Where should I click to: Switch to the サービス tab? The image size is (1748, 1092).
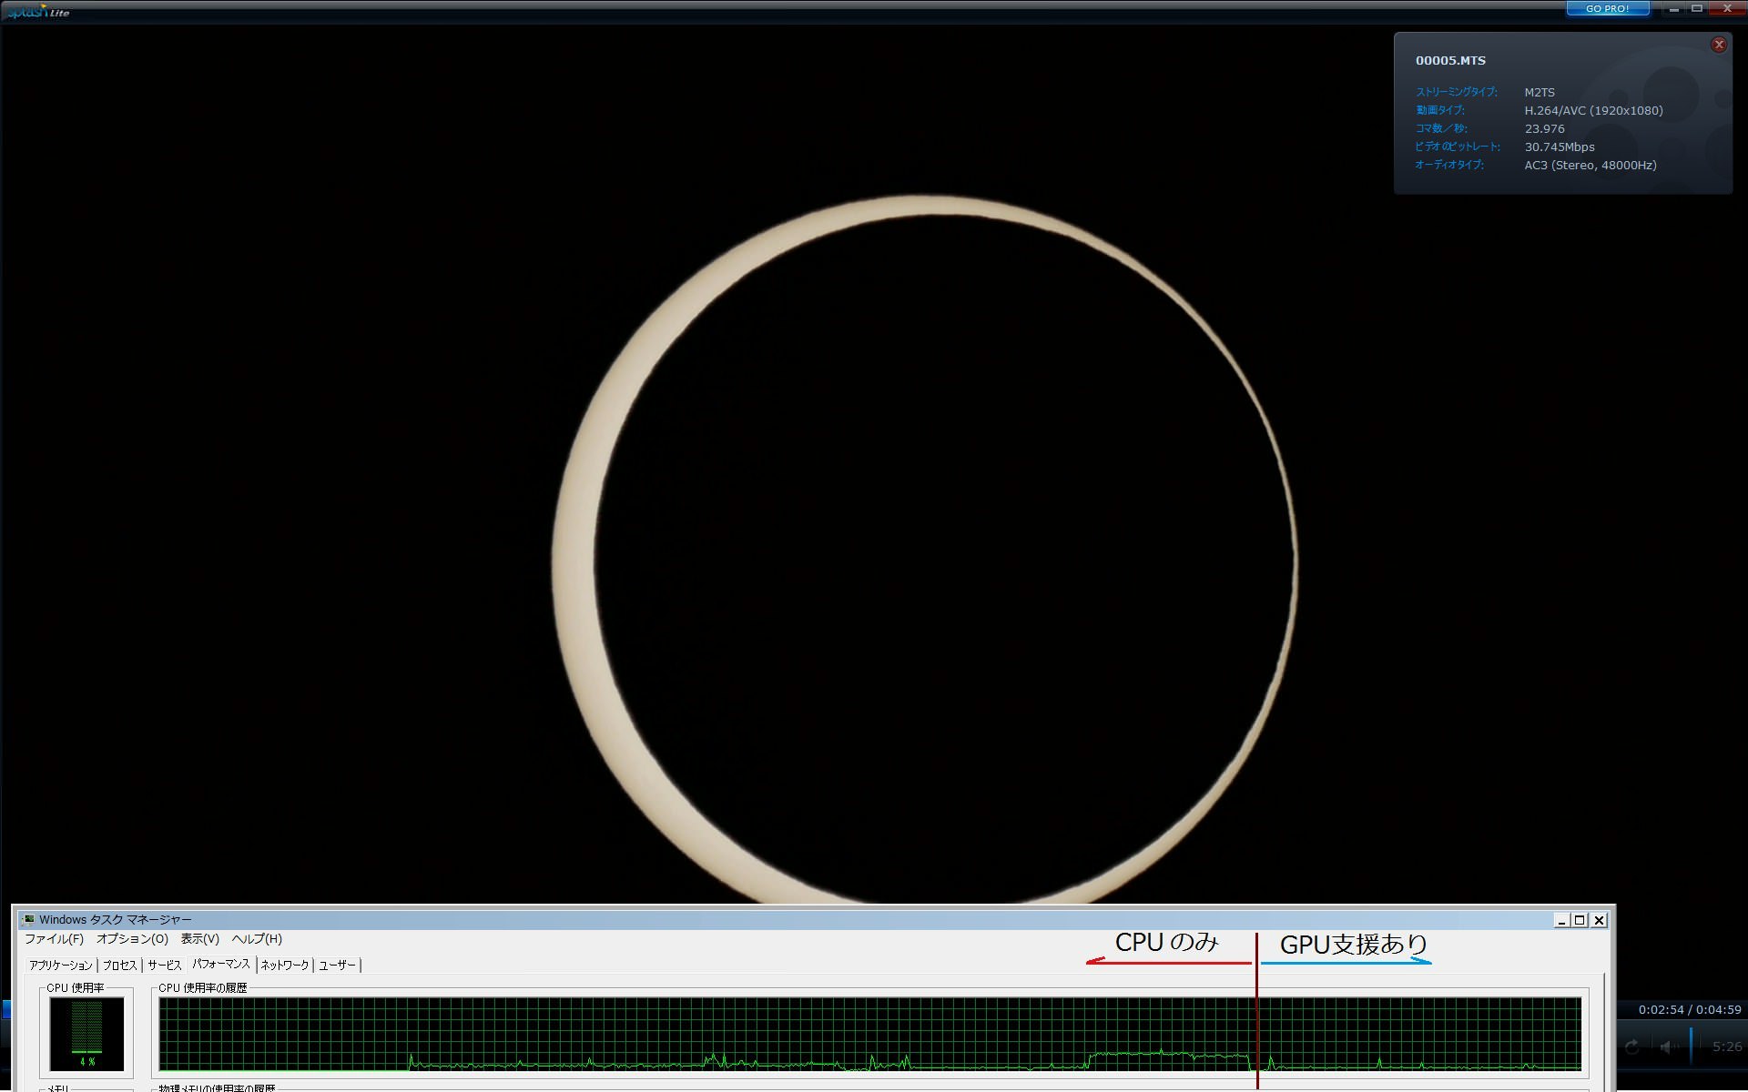pyautogui.click(x=165, y=966)
